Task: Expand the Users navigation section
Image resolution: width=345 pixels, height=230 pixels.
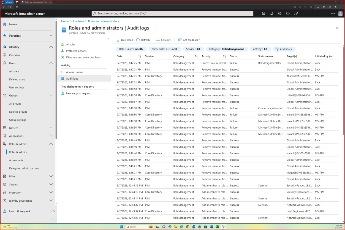Action: click(x=51, y=63)
